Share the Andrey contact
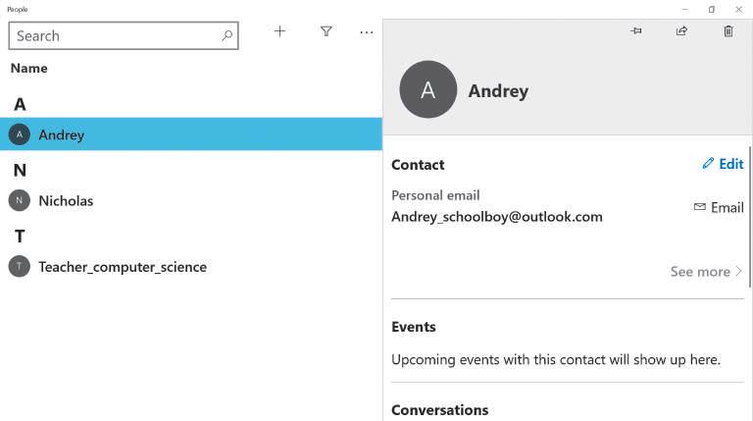This screenshot has height=421, width=753. coord(681,31)
